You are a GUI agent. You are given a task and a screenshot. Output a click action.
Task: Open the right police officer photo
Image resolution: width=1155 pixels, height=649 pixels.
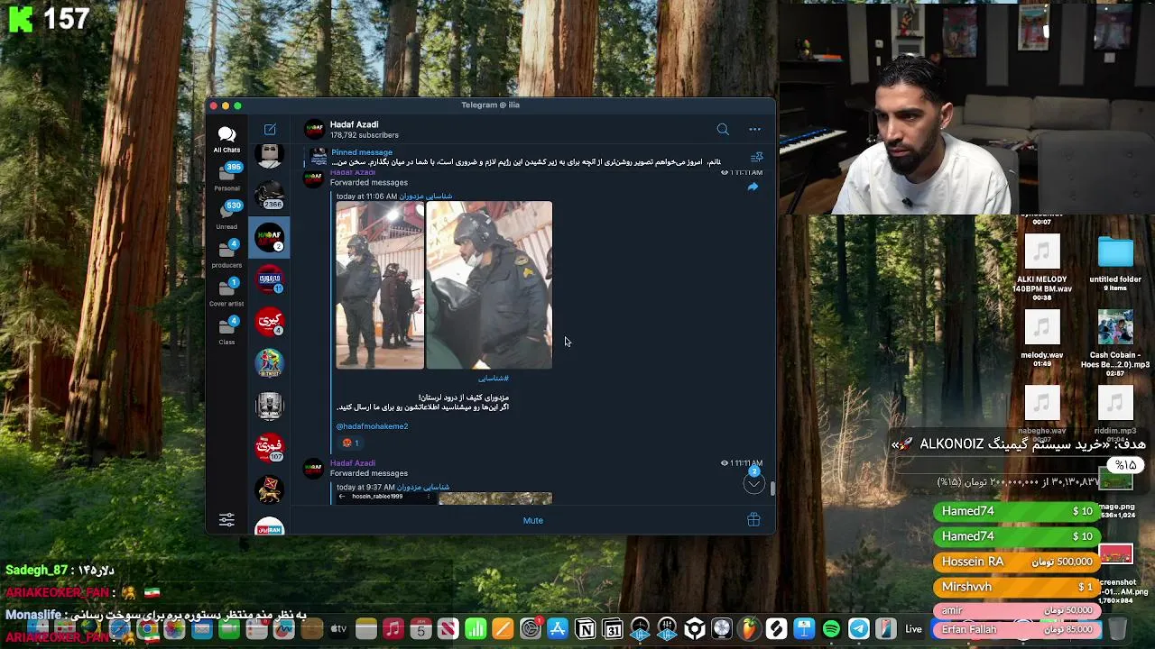489,285
